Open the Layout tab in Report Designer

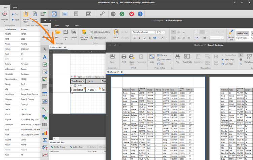(56, 26)
